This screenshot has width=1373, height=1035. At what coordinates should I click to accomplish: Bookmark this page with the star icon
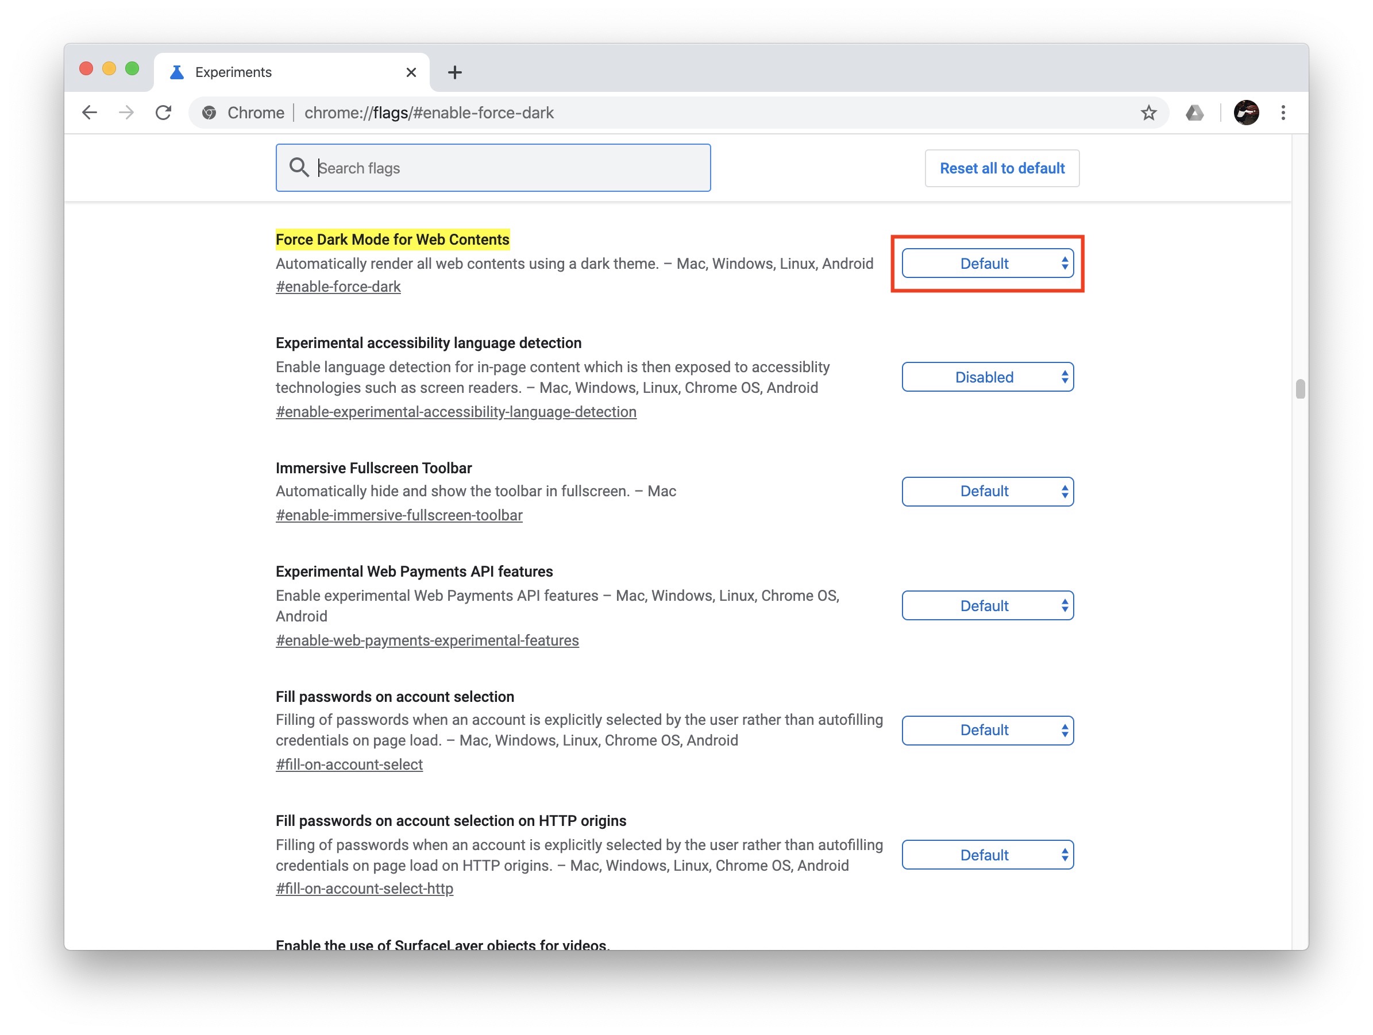(1148, 113)
